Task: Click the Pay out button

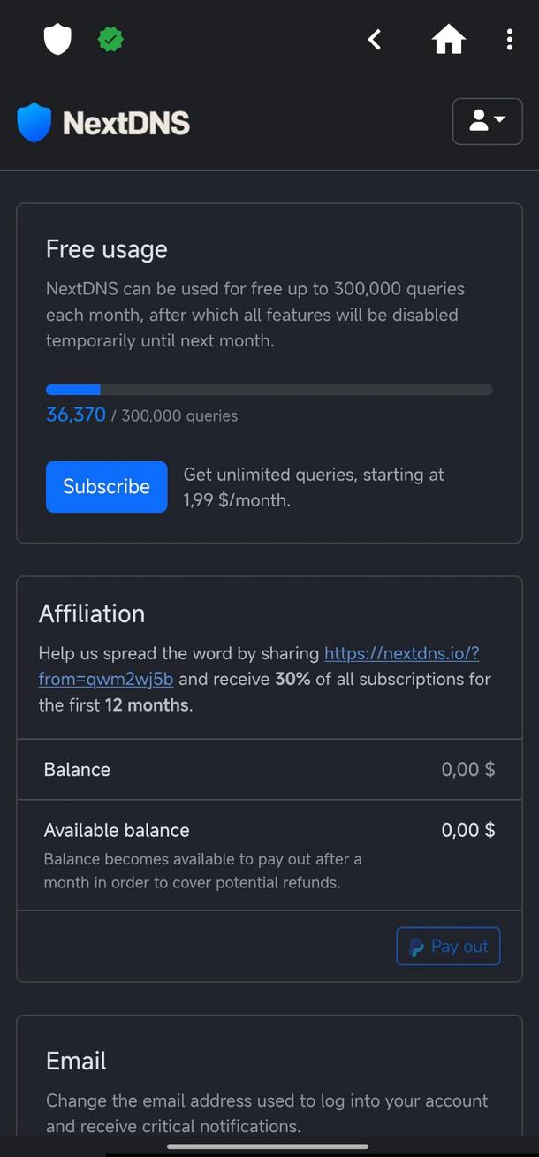Action: [x=448, y=946]
